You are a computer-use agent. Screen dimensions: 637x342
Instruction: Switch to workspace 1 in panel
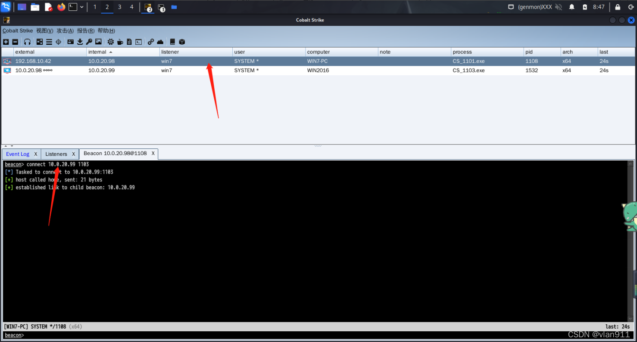coord(95,7)
